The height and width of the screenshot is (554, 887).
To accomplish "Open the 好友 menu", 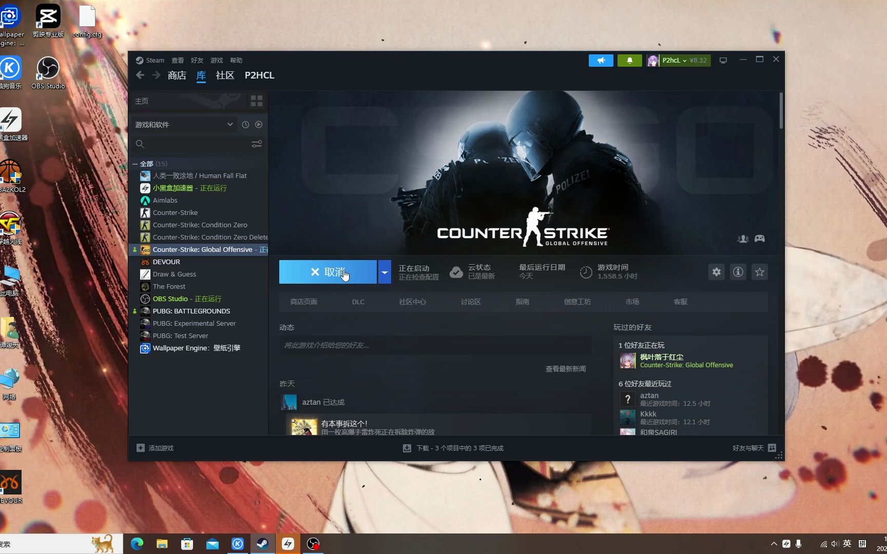I will coord(197,61).
